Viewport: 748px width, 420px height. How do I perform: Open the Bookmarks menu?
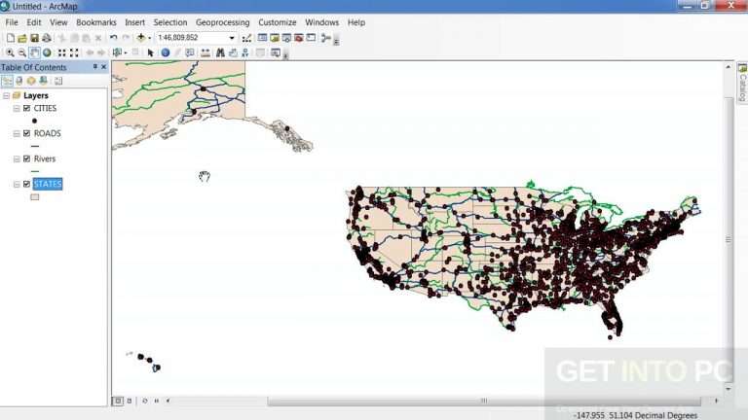(x=95, y=22)
